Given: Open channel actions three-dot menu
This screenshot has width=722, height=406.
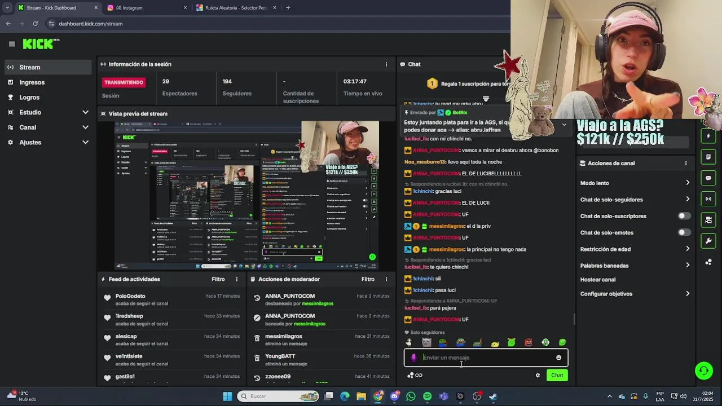Looking at the screenshot, I should pos(686,164).
